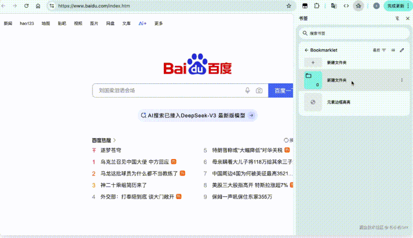The height and width of the screenshot is (238, 413).
Task: Expand the 更多 navigation menu
Action: 158,24
